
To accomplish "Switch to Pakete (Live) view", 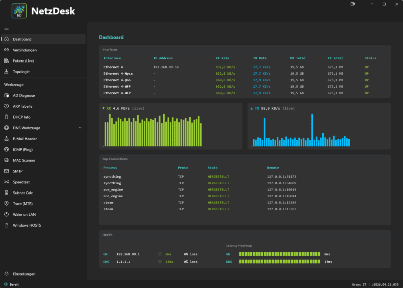I will click(x=24, y=61).
